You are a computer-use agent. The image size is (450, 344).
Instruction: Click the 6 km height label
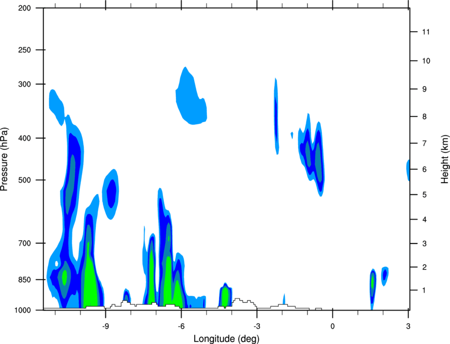coord(425,169)
